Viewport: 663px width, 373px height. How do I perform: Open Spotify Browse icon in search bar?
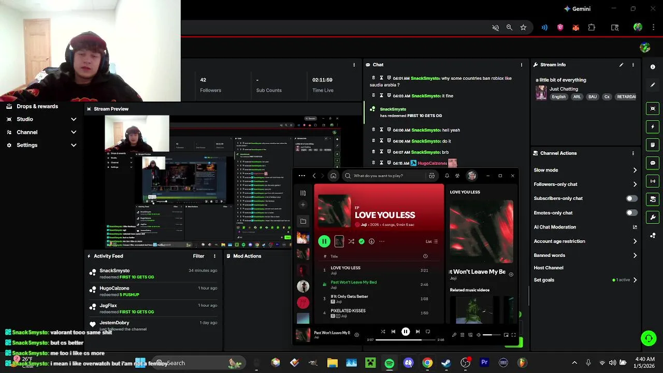[431, 176]
